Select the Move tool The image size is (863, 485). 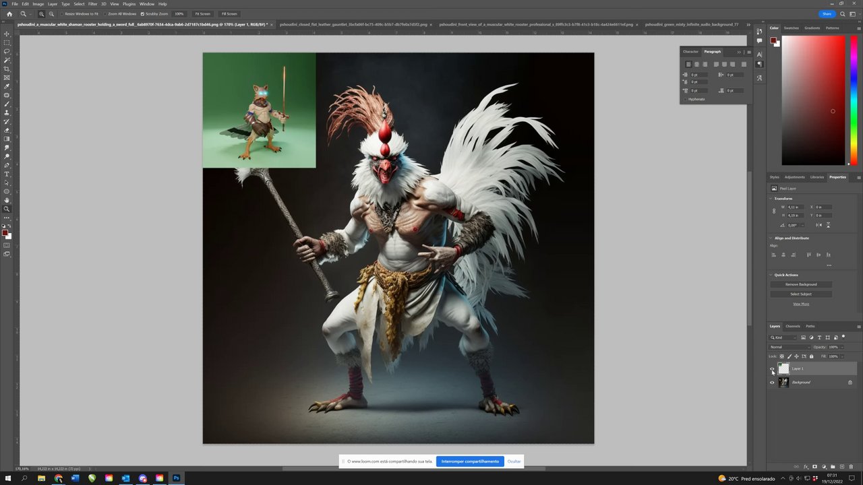[7, 34]
